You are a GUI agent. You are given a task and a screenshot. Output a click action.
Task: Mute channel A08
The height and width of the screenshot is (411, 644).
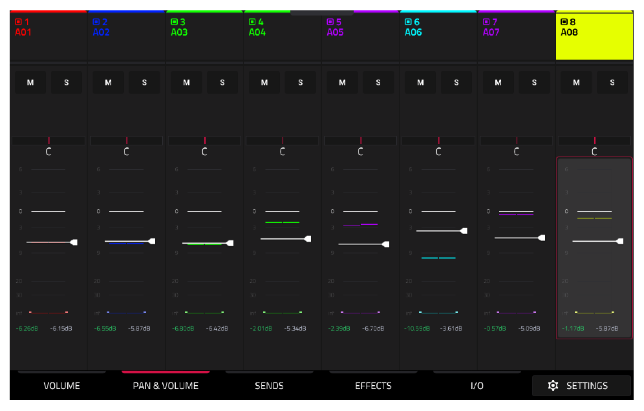coord(577,83)
